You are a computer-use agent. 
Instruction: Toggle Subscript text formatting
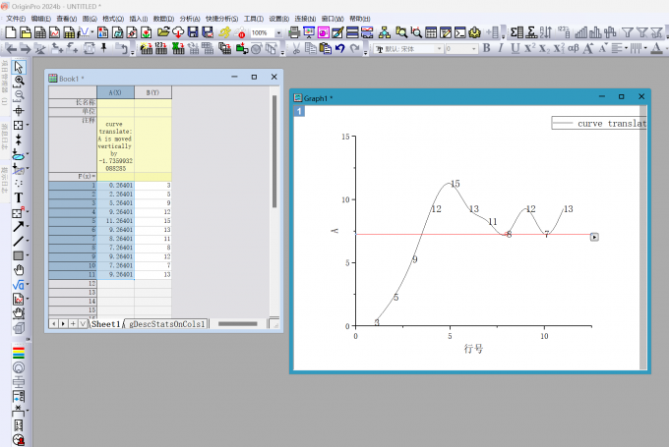tap(544, 48)
